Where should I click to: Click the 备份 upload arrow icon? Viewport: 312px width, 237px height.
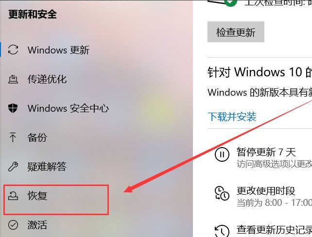coord(13,137)
